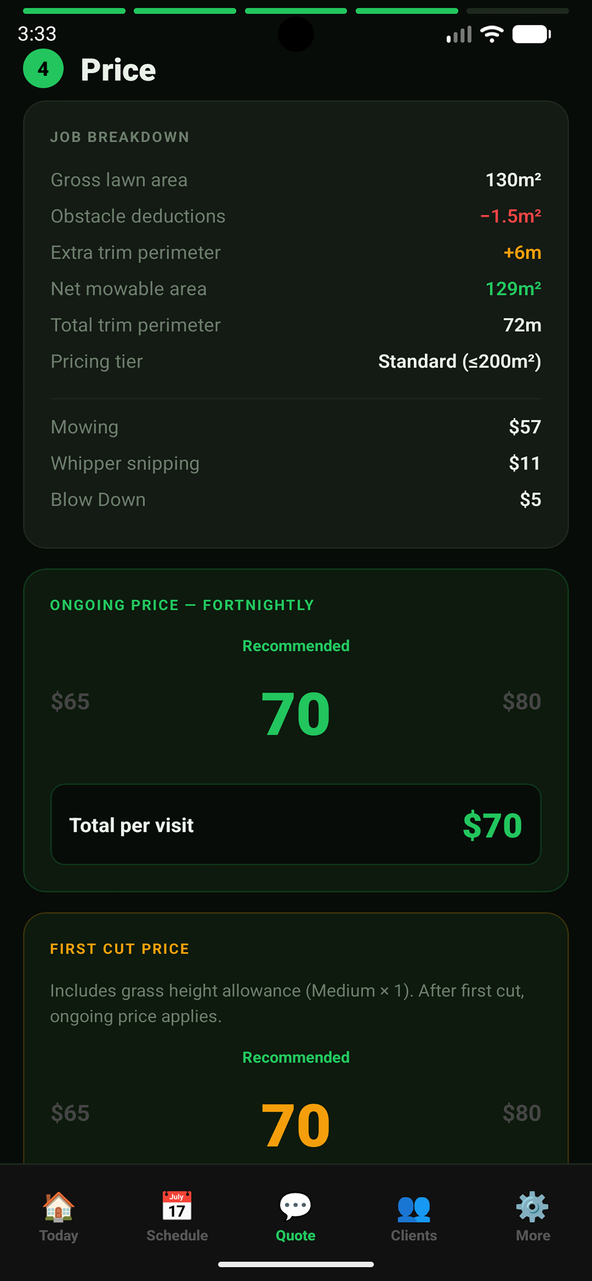This screenshot has height=1281, width=592.
Task: Open the Clients people icon
Action: (x=414, y=1209)
